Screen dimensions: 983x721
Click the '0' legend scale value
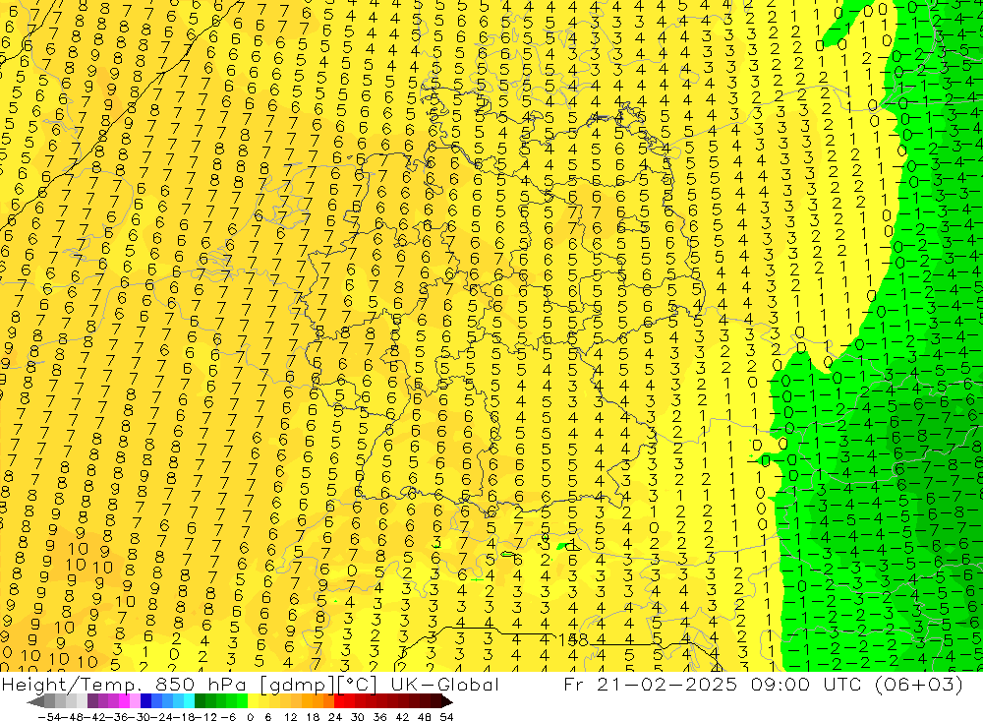coord(250,717)
